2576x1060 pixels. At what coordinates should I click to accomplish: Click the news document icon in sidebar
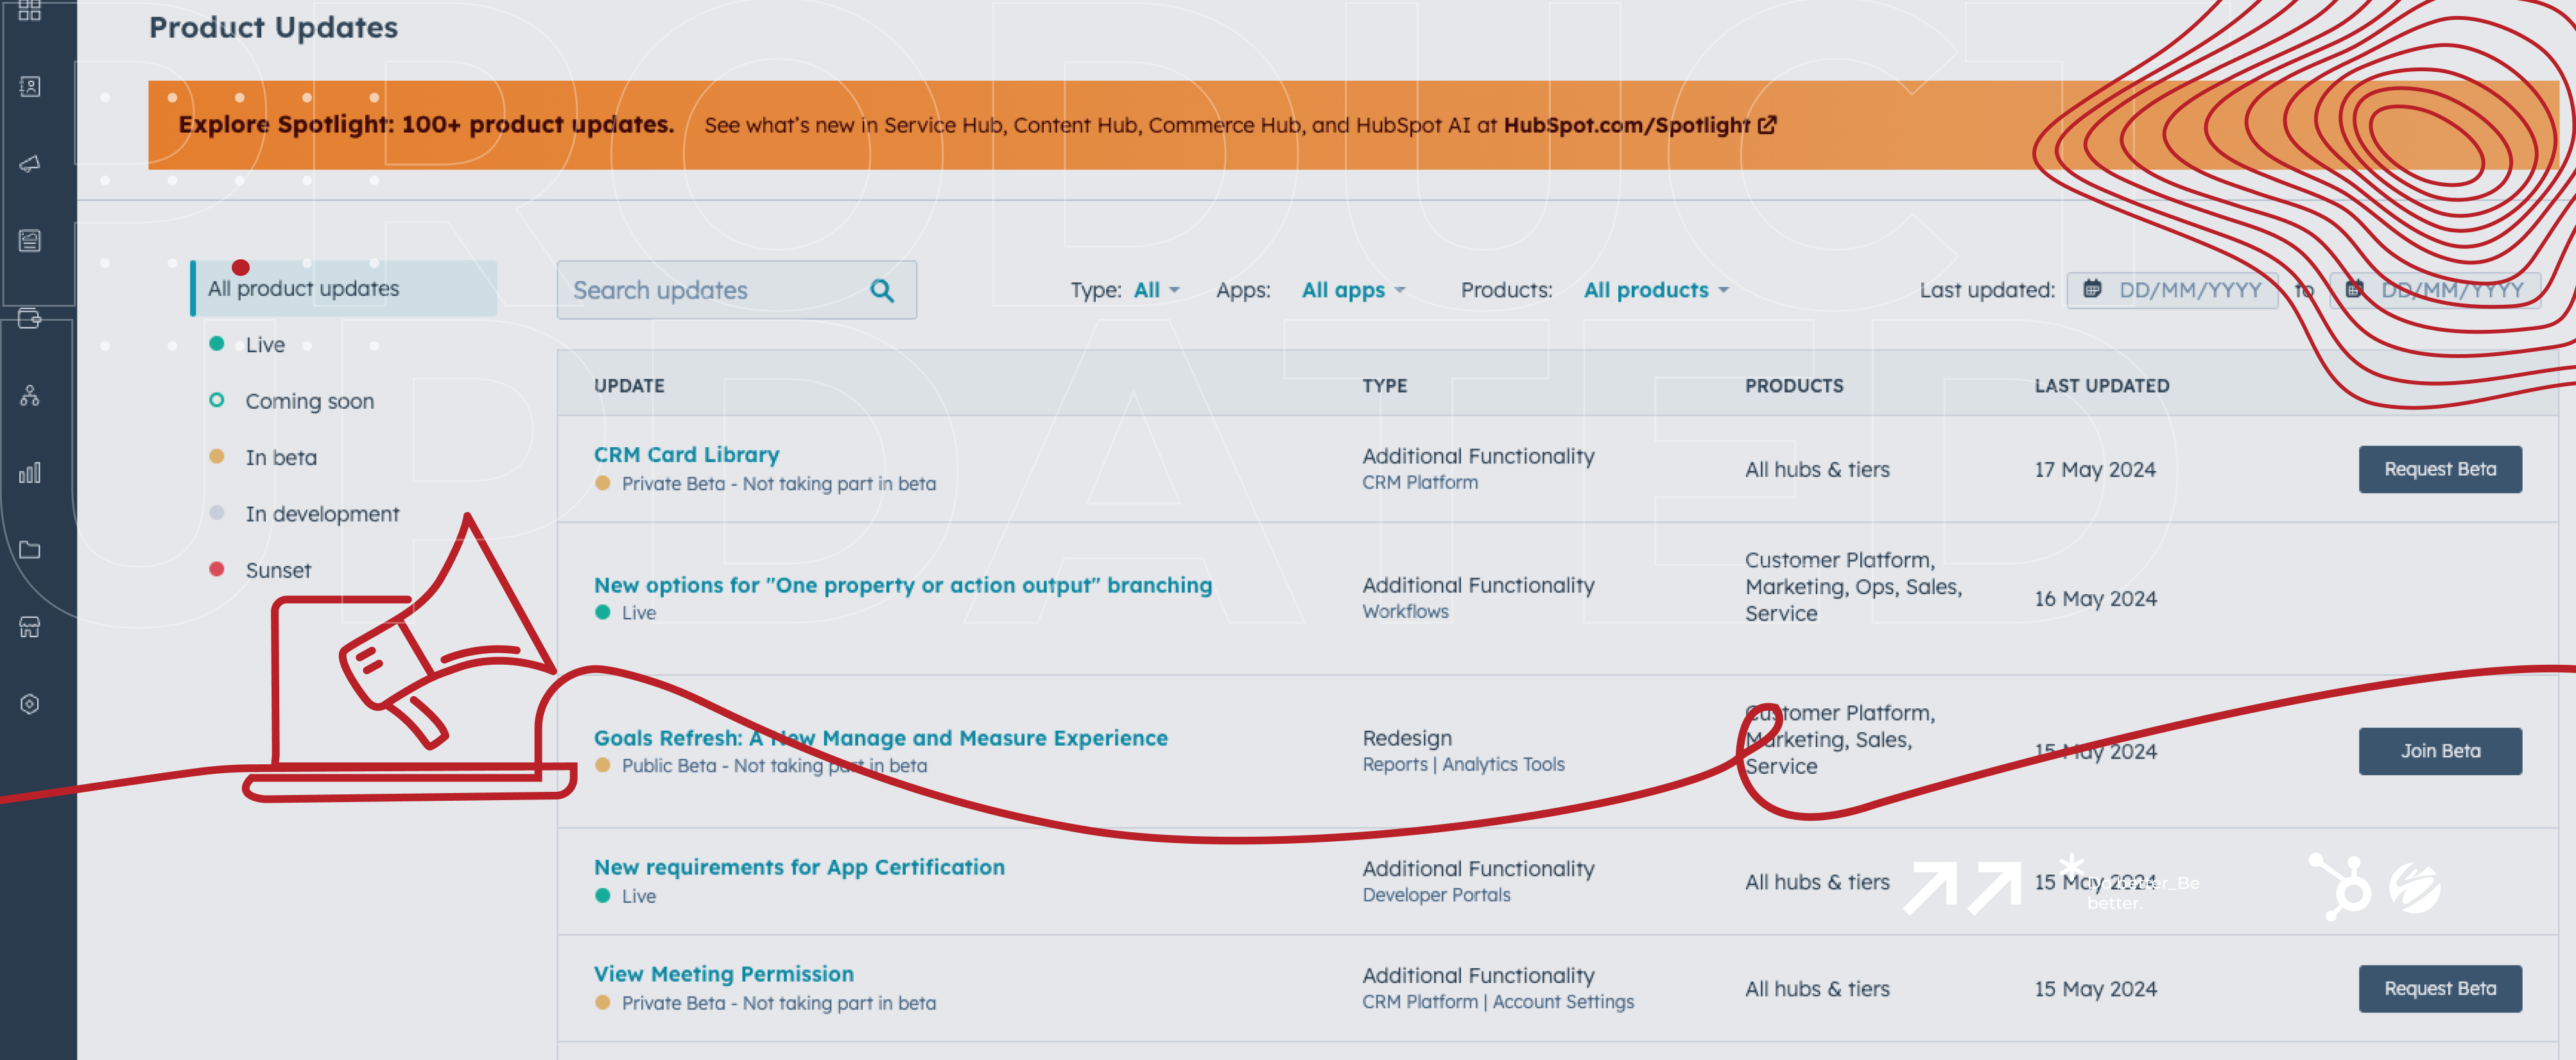tap(30, 240)
